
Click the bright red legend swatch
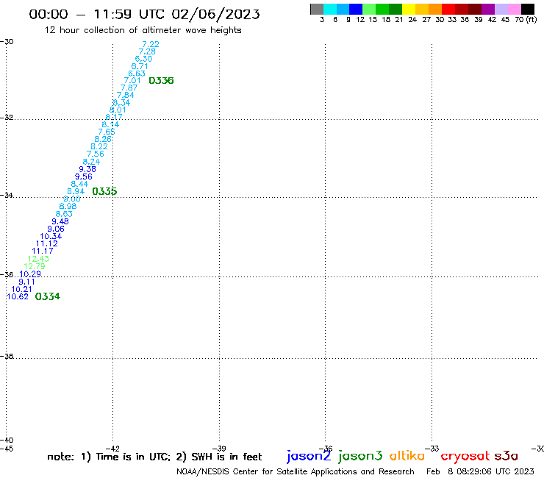tap(448, 9)
